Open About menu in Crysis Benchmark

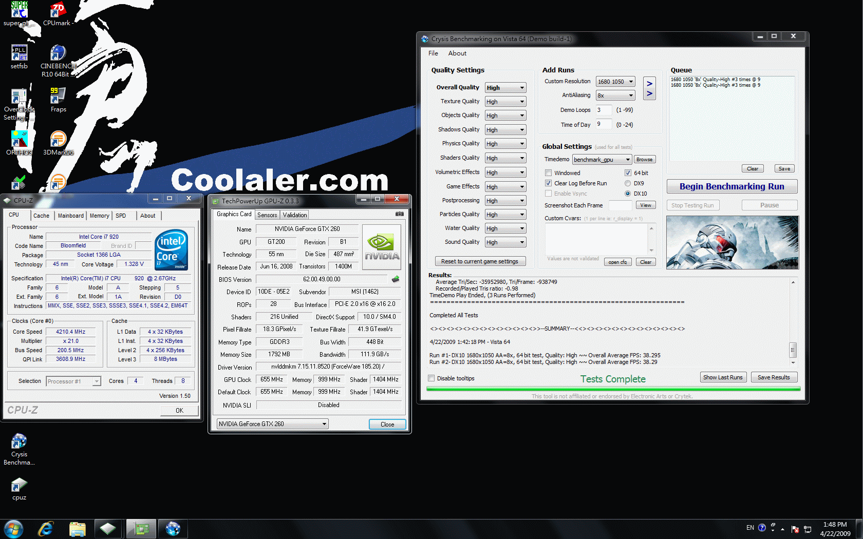(x=457, y=53)
